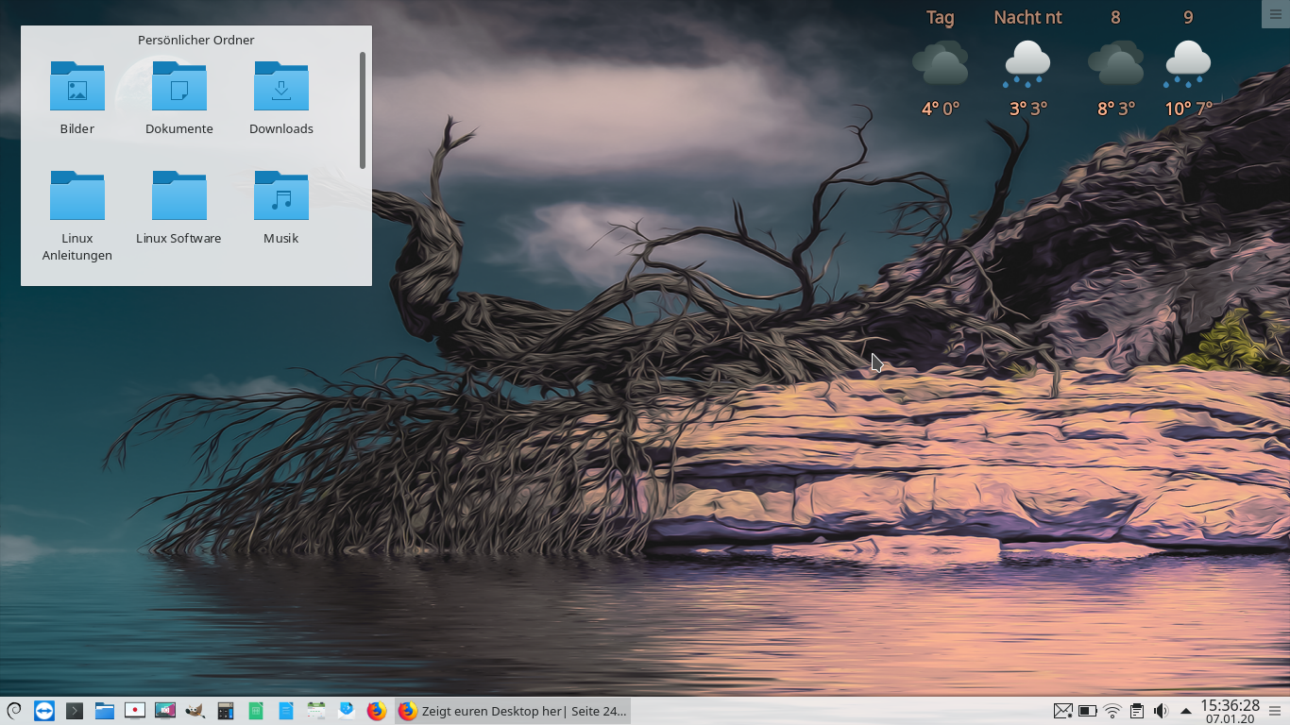Check new mail via the envelope tray icon

pos(1063,711)
